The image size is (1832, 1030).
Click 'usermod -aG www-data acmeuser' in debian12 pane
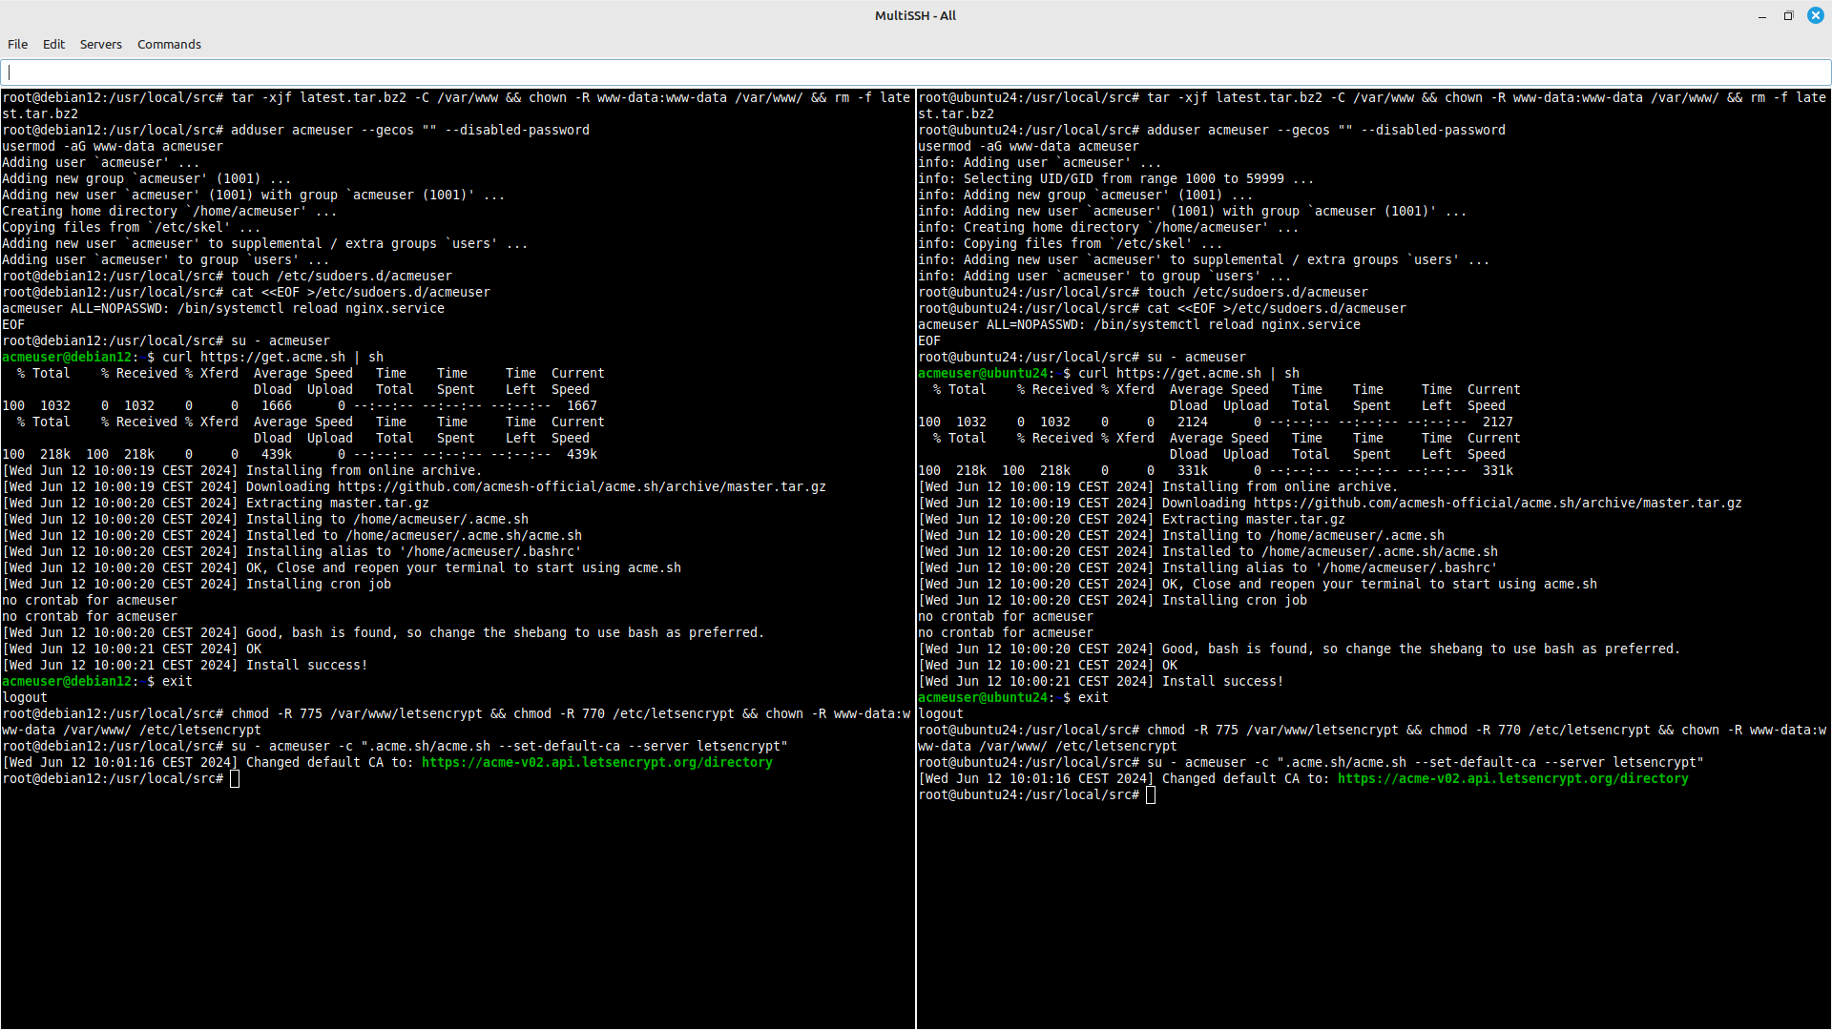click(113, 146)
